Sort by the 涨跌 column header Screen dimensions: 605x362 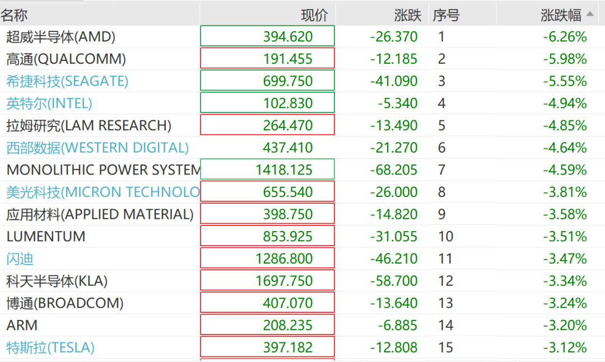click(x=407, y=15)
